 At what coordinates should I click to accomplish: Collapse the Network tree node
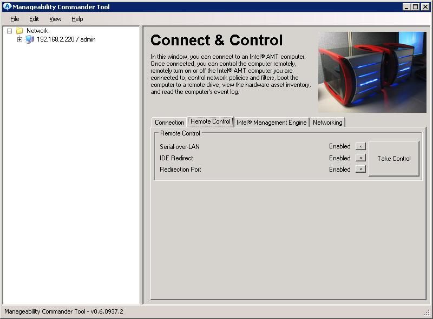tap(9, 31)
